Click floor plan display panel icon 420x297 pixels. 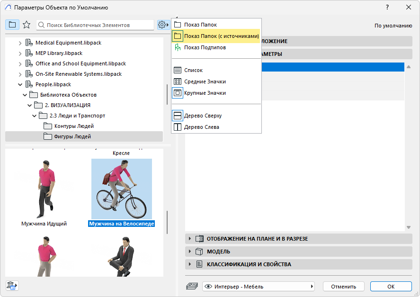199,239
